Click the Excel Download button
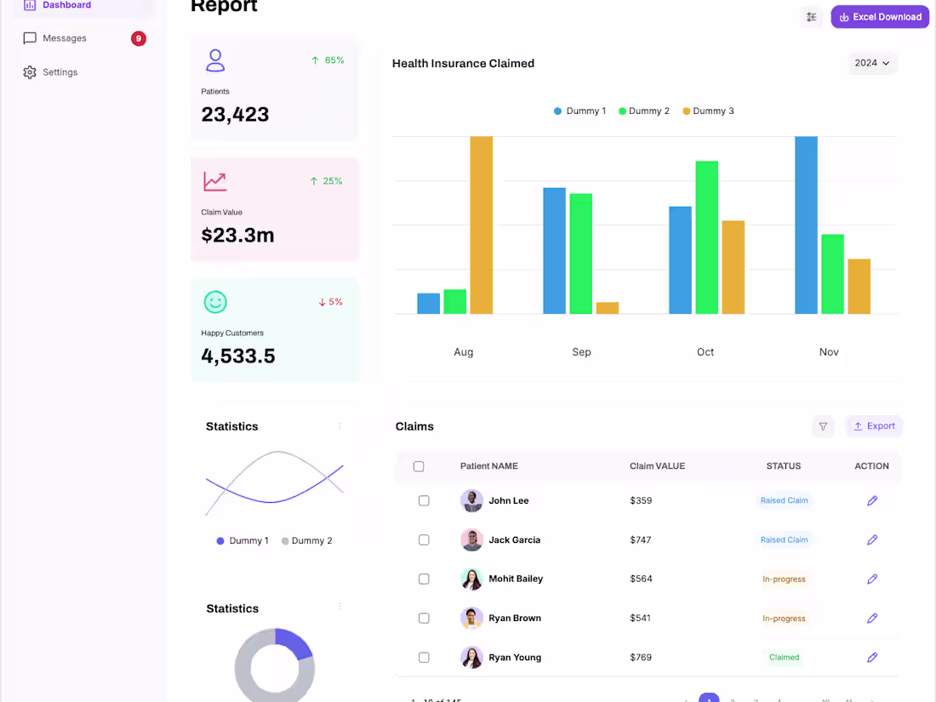The width and height of the screenshot is (936, 702). (880, 16)
